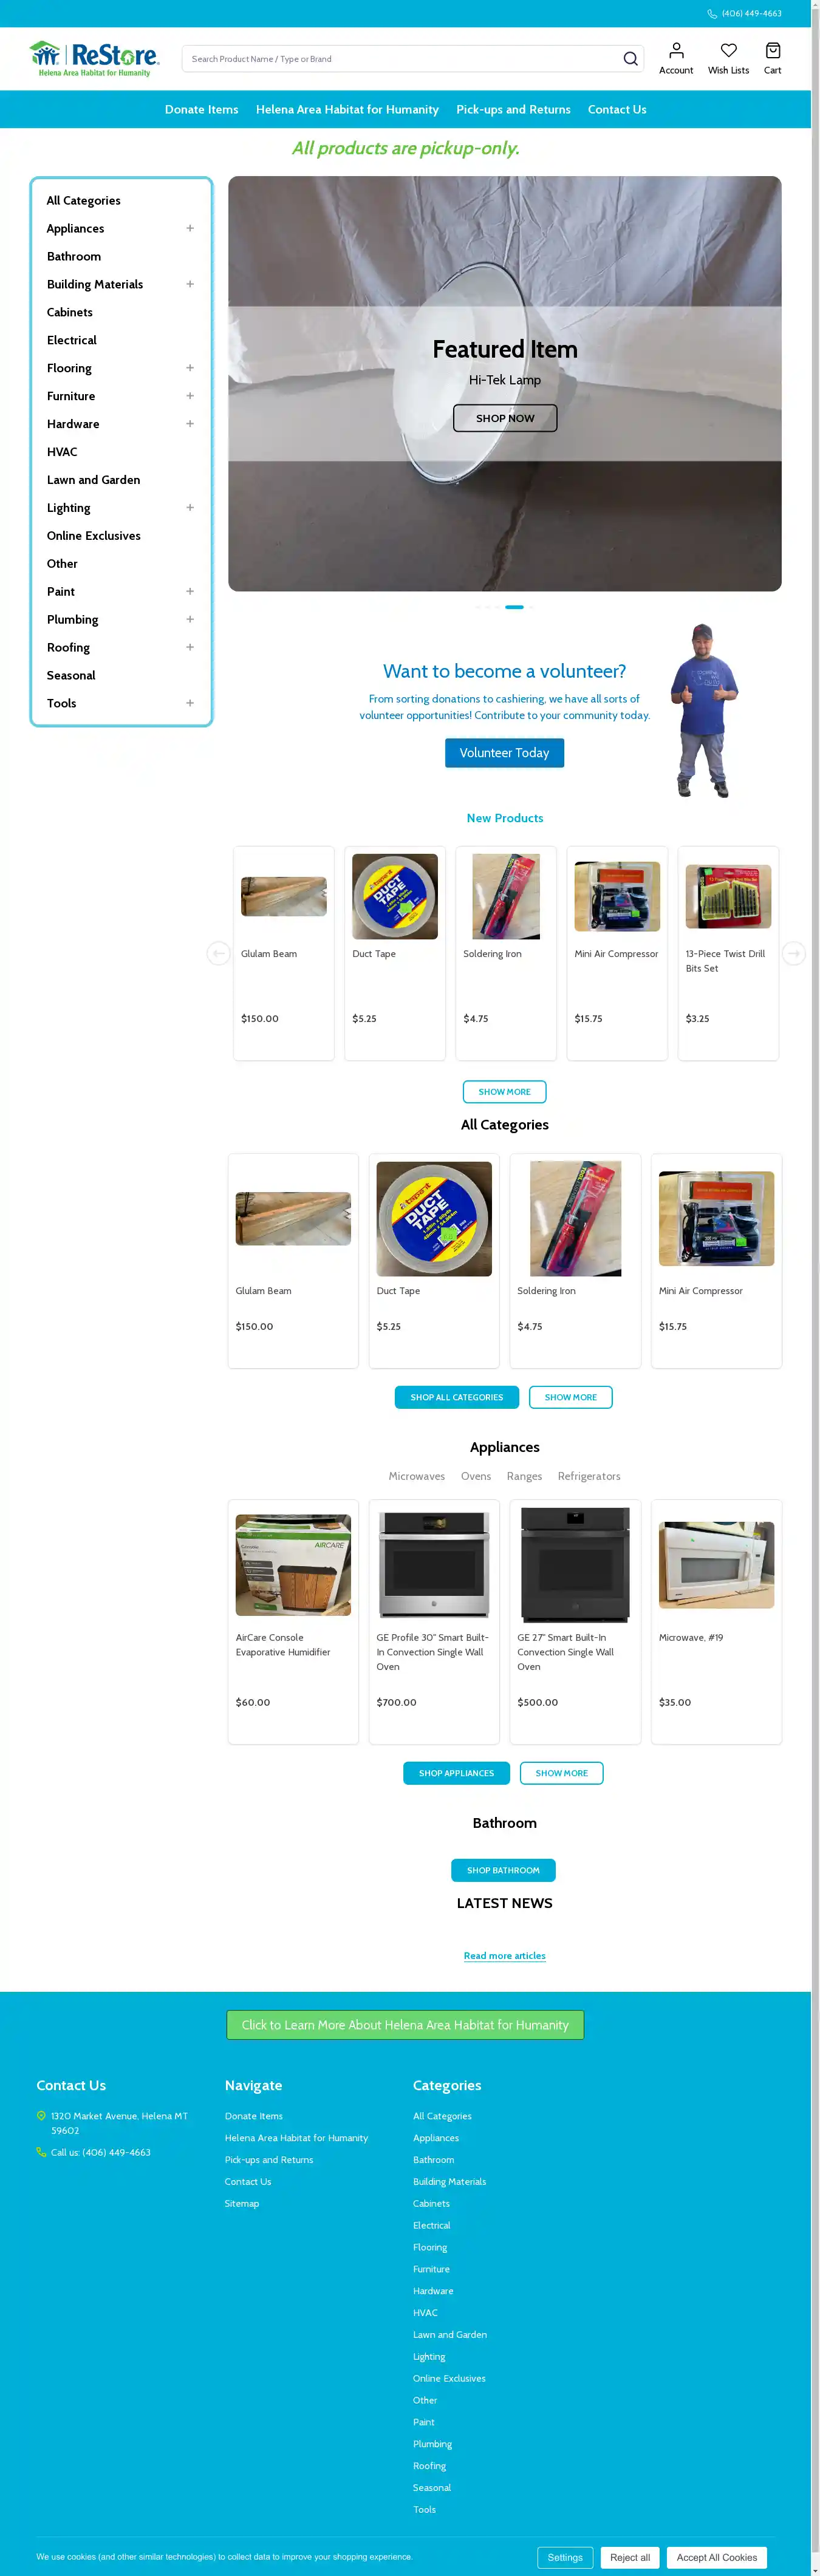Open the shopping Cart icon
The width and height of the screenshot is (820, 2576).
(x=772, y=50)
